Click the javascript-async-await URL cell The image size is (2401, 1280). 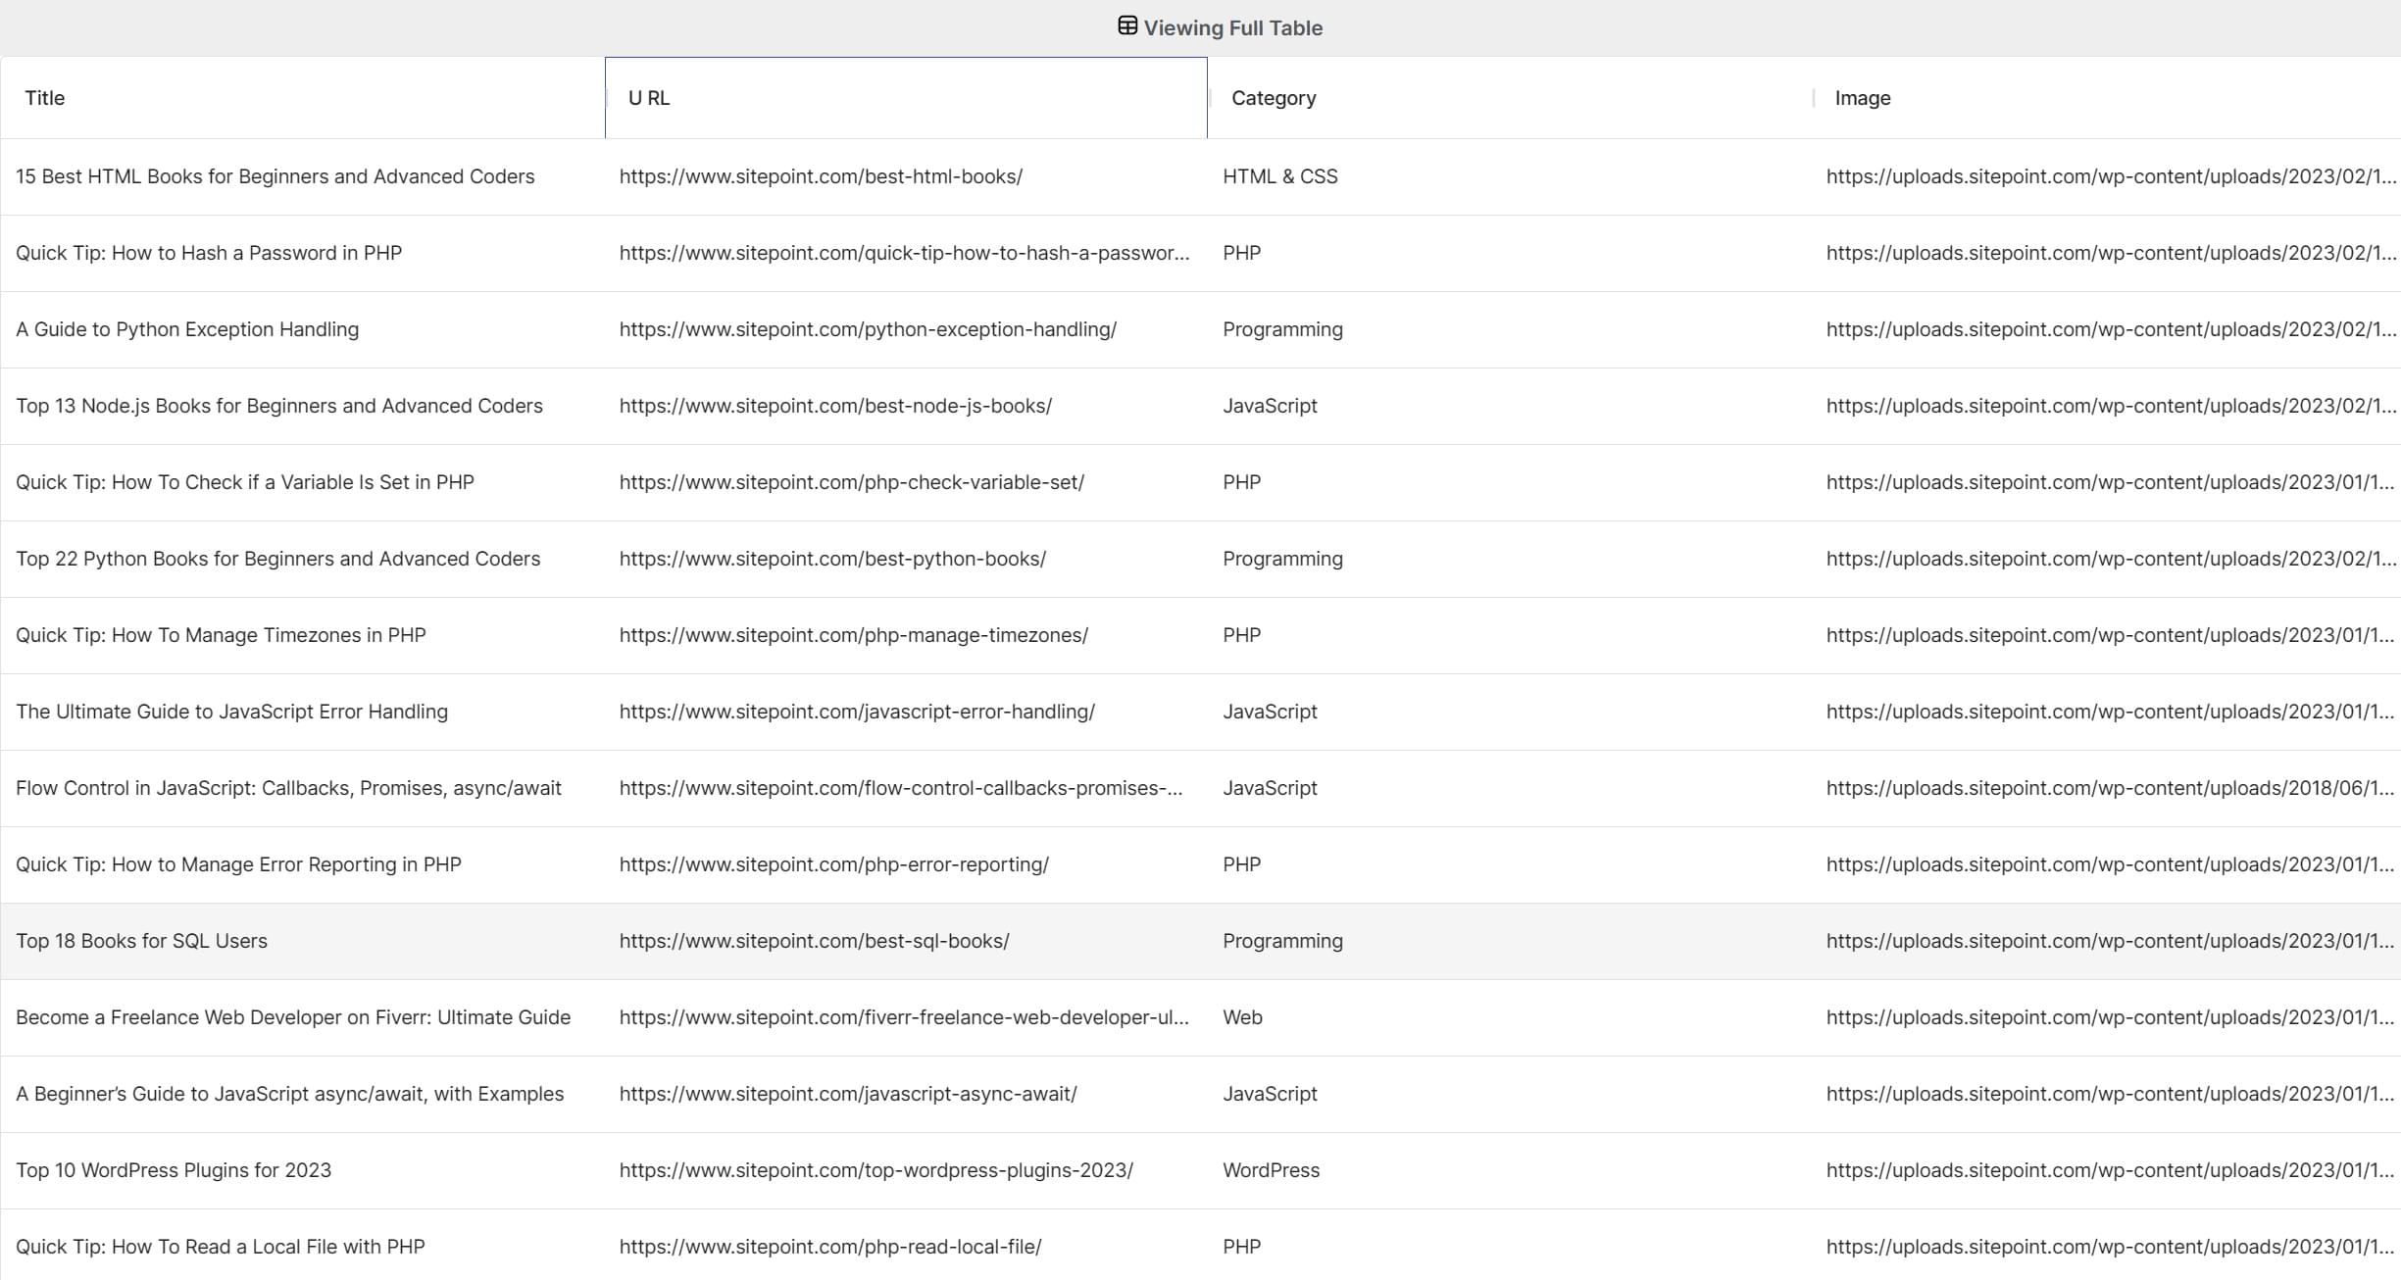coord(847,1094)
